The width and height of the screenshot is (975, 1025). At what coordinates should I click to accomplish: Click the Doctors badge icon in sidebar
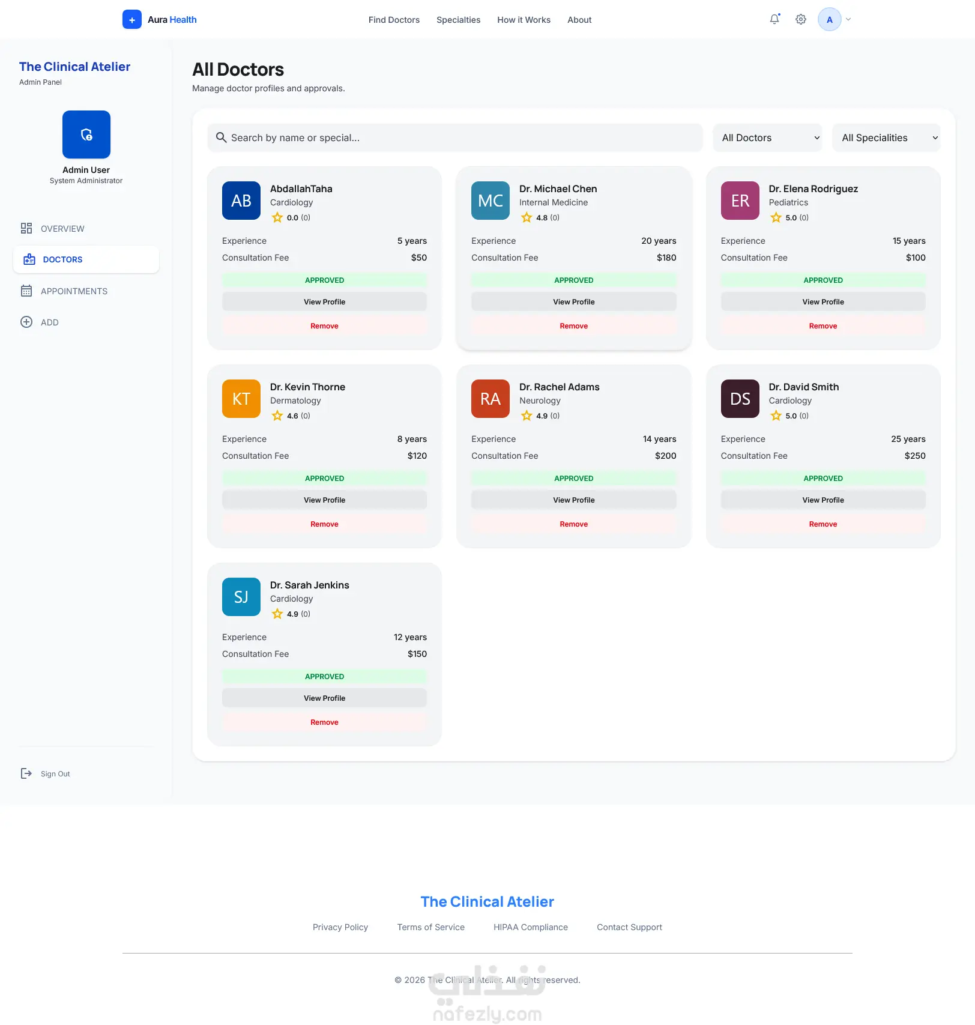[x=29, y=259]
